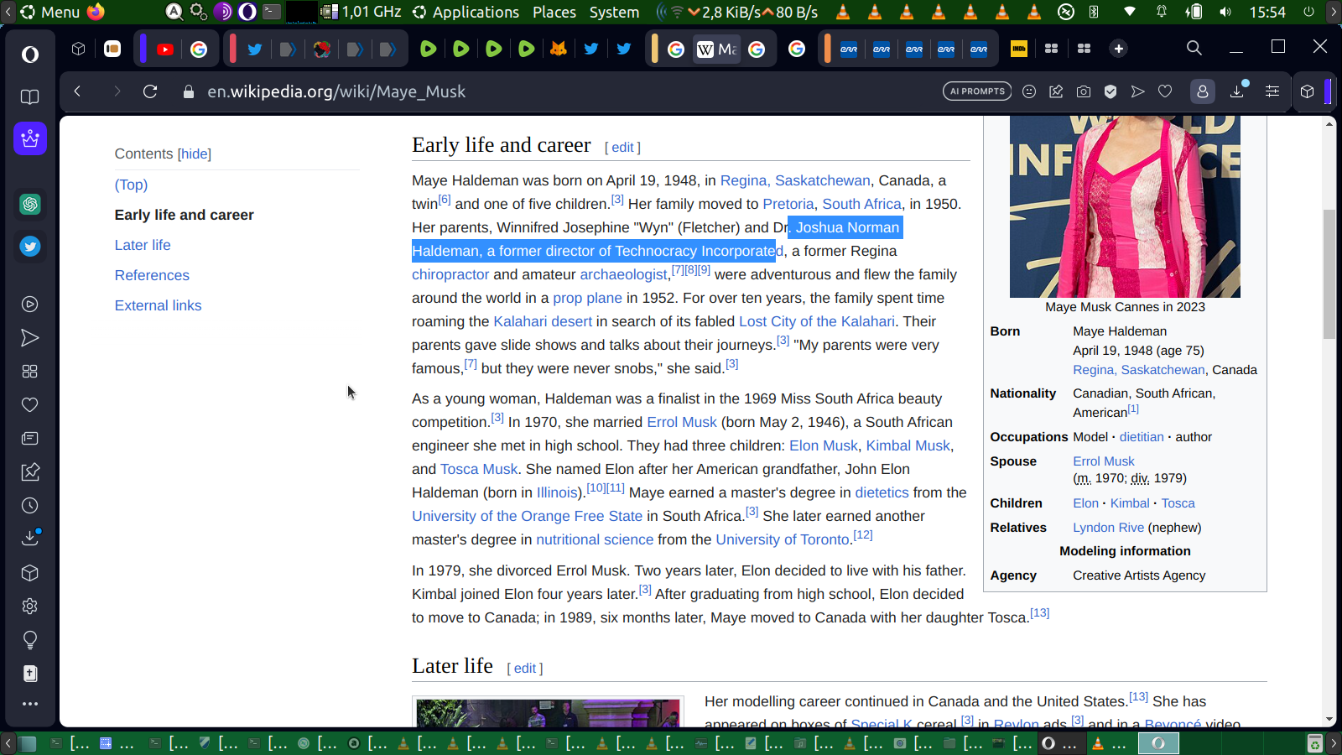
Task: Click the sidebar settings gear icon
Action: tap(30, 607)
